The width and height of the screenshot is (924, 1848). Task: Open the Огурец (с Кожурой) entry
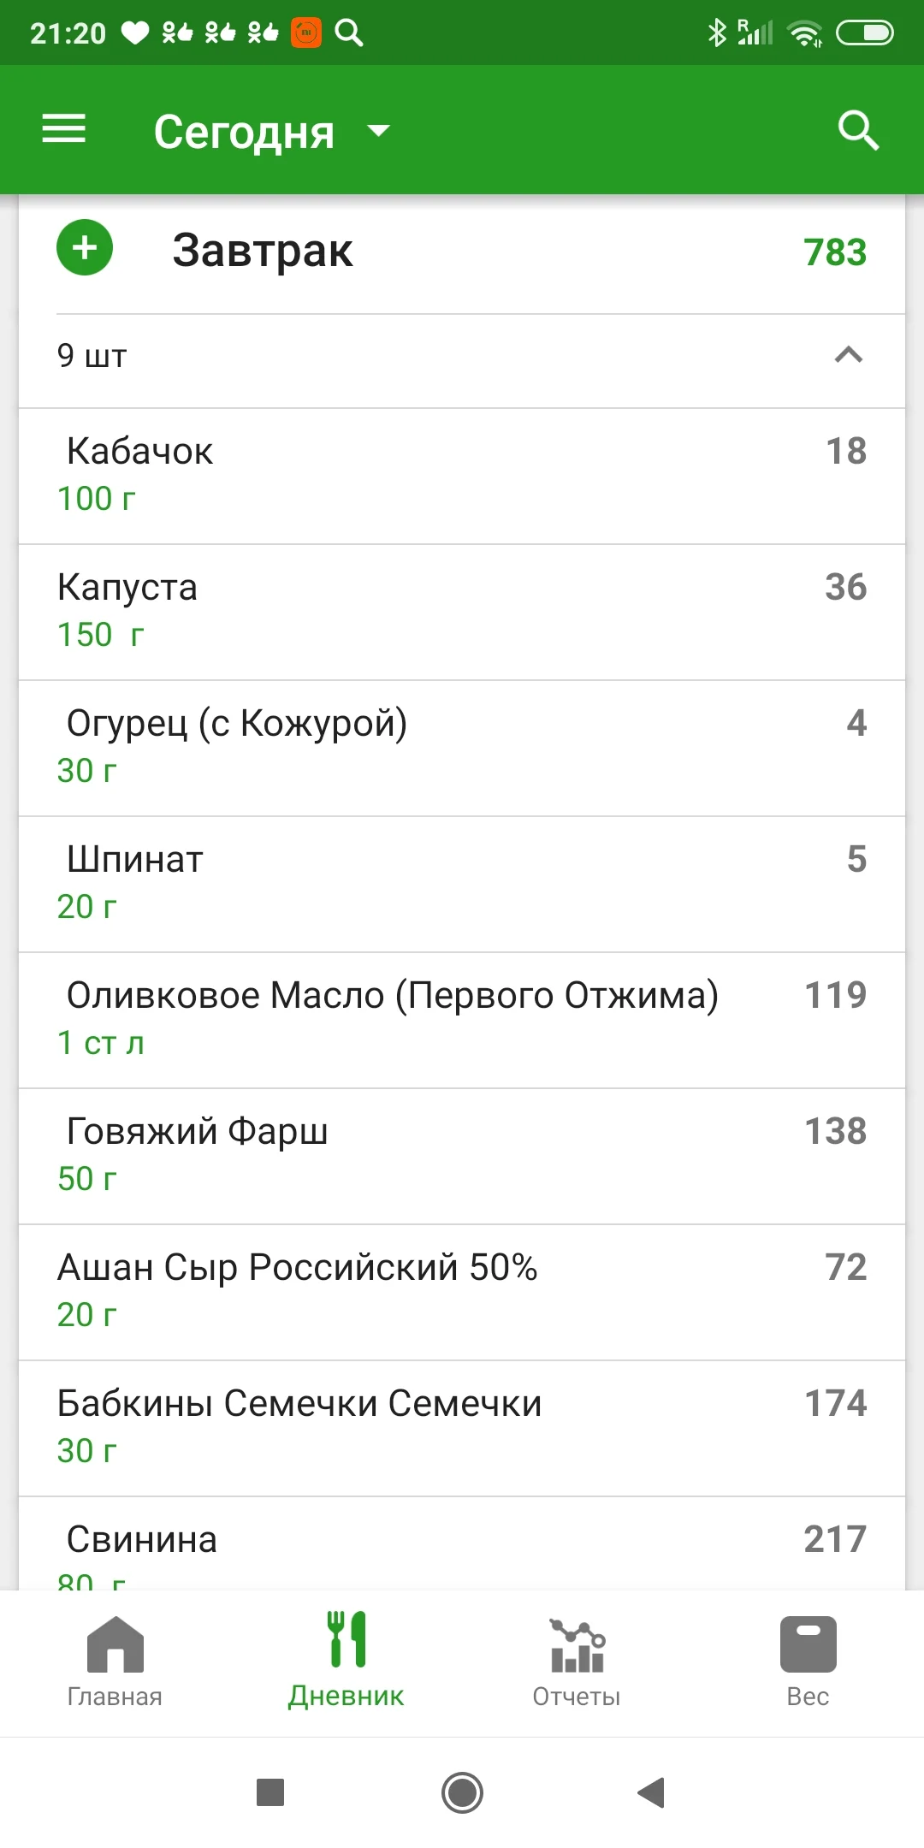(x=462, y=747)
